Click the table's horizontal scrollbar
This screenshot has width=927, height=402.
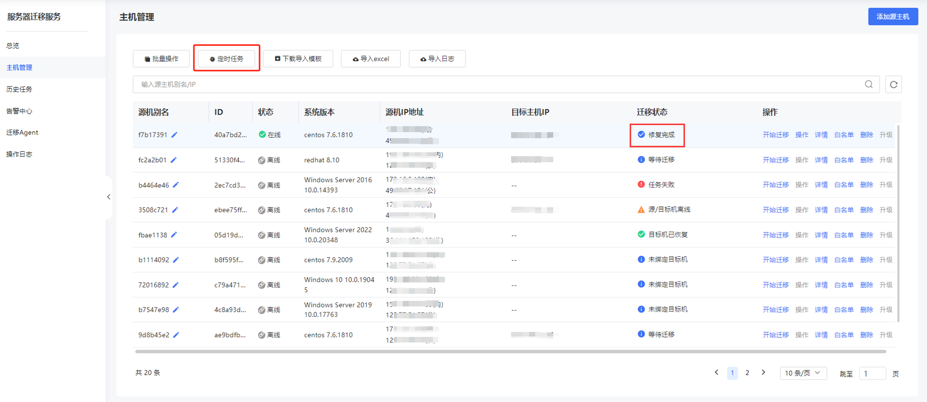point(511,351)
